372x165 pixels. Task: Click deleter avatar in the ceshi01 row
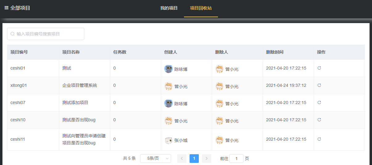pos(219,69)
